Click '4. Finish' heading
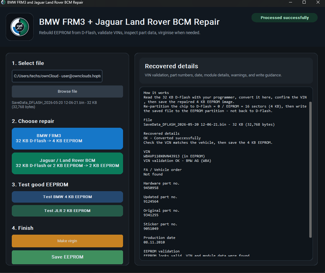This screenshot has height=273, width=325. [x=23, y=228]
